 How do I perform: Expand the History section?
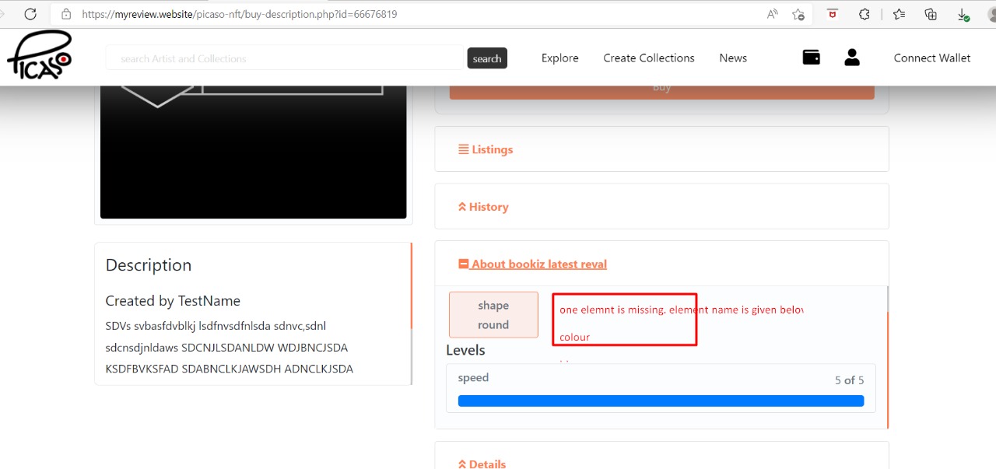tap(483, 207)
